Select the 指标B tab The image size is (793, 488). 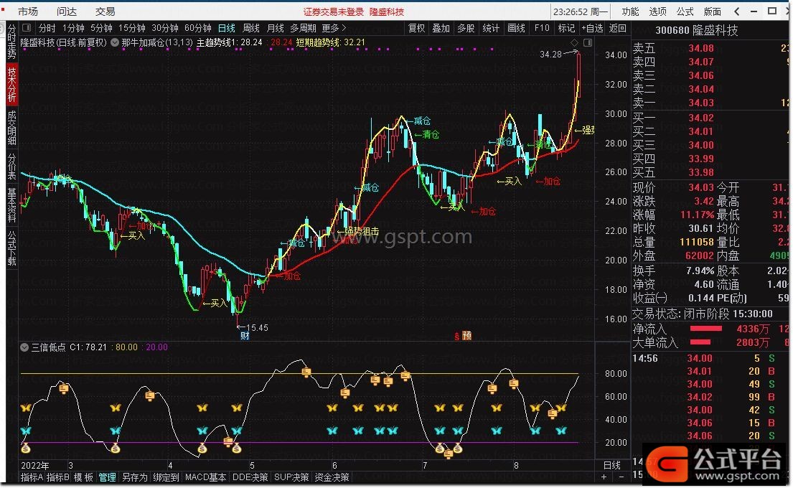[57, 477]
